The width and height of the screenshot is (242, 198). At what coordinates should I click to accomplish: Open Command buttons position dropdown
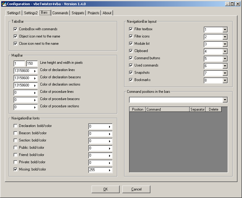(225, 59)
